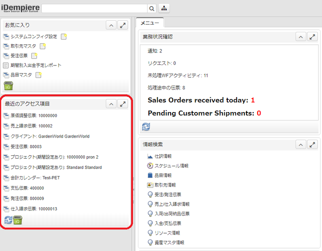Open recent 会計カレンダー: Test-PET
The image size is (322, 251).
[x=35, y=178]
